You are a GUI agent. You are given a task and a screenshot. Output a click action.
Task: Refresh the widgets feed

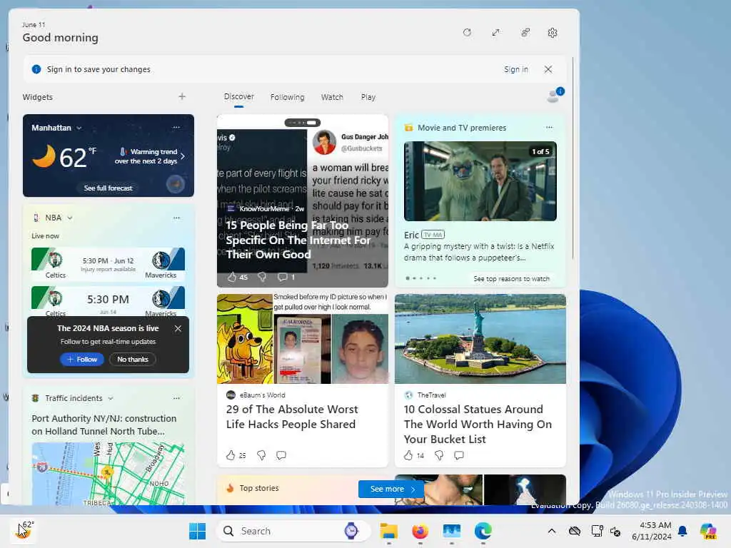(467, 33)
